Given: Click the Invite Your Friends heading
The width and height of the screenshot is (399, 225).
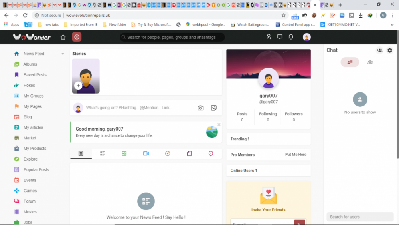Looking at the screenshot, I should tap(268, 210).
